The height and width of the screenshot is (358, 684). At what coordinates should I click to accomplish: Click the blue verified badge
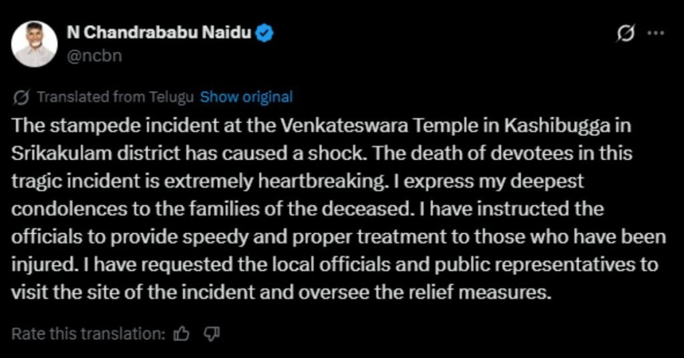(265, 33)
